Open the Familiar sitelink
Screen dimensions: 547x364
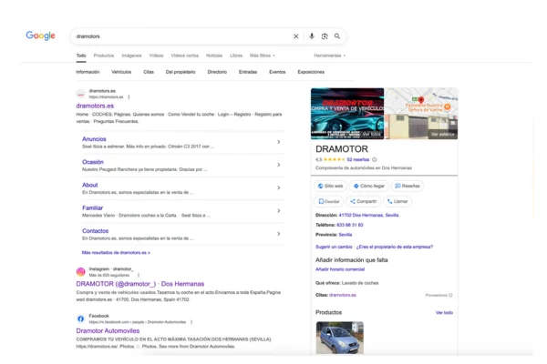point(92,208)
